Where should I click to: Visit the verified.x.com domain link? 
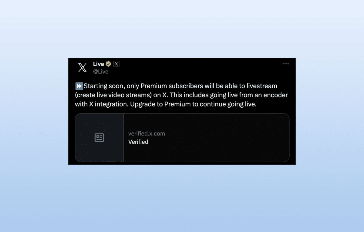coord(147,133)
